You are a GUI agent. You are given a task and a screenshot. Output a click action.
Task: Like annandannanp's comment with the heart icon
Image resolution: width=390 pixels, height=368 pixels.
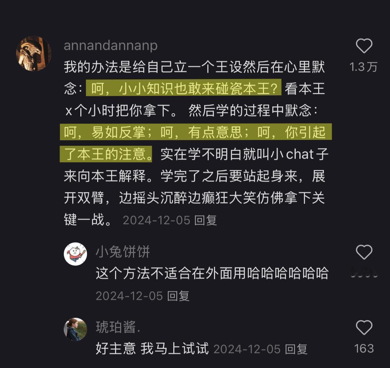(364, 46)
